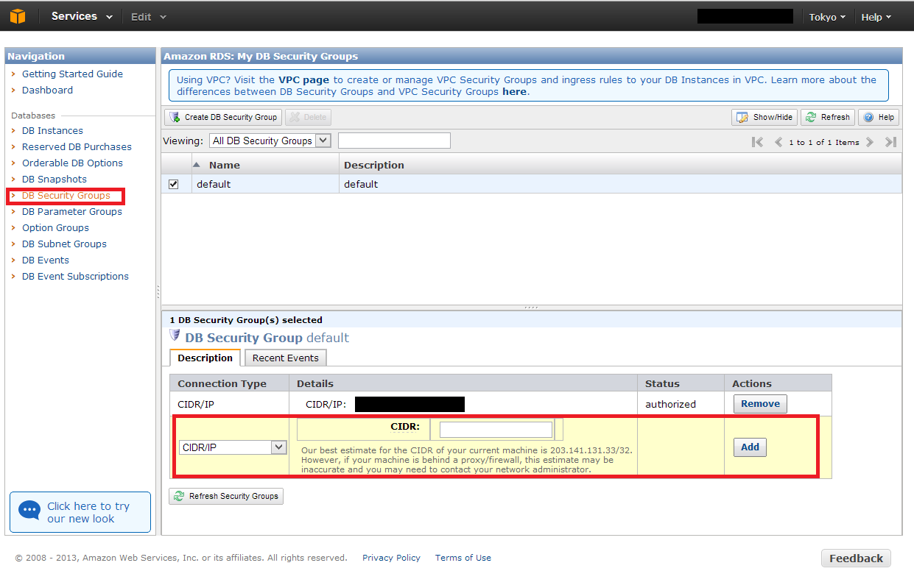Click the horizontal pane splitter handle
Image resolution: width=914 pixels, height=571 pixels.
click(x=531, y=308)
